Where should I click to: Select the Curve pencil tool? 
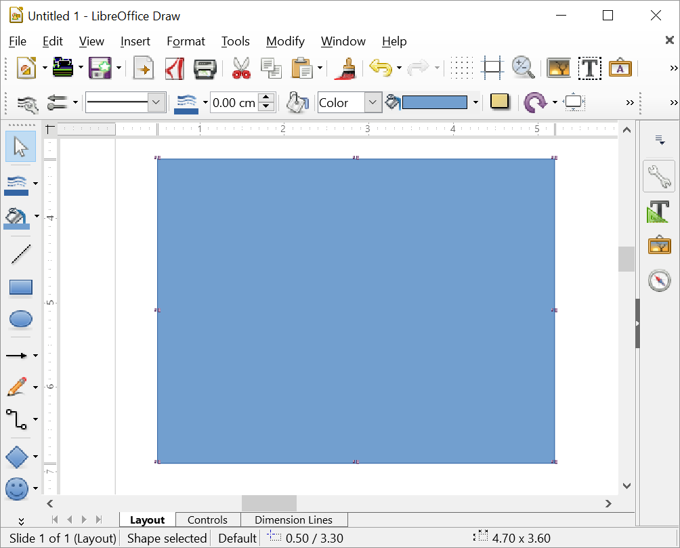pyautogui.click(x=16, y=387)
